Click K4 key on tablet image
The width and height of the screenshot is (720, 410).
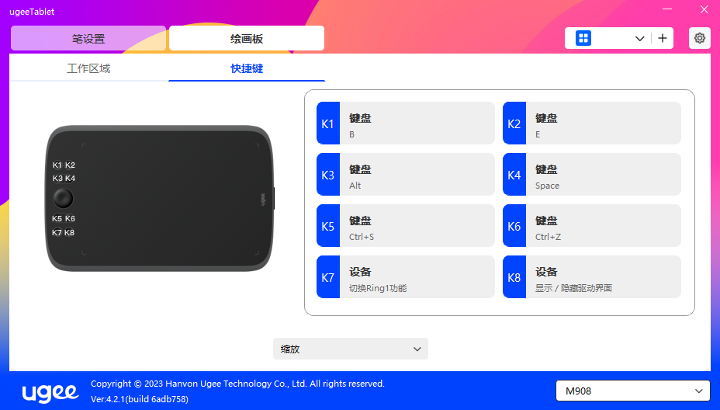pos(70,179)
